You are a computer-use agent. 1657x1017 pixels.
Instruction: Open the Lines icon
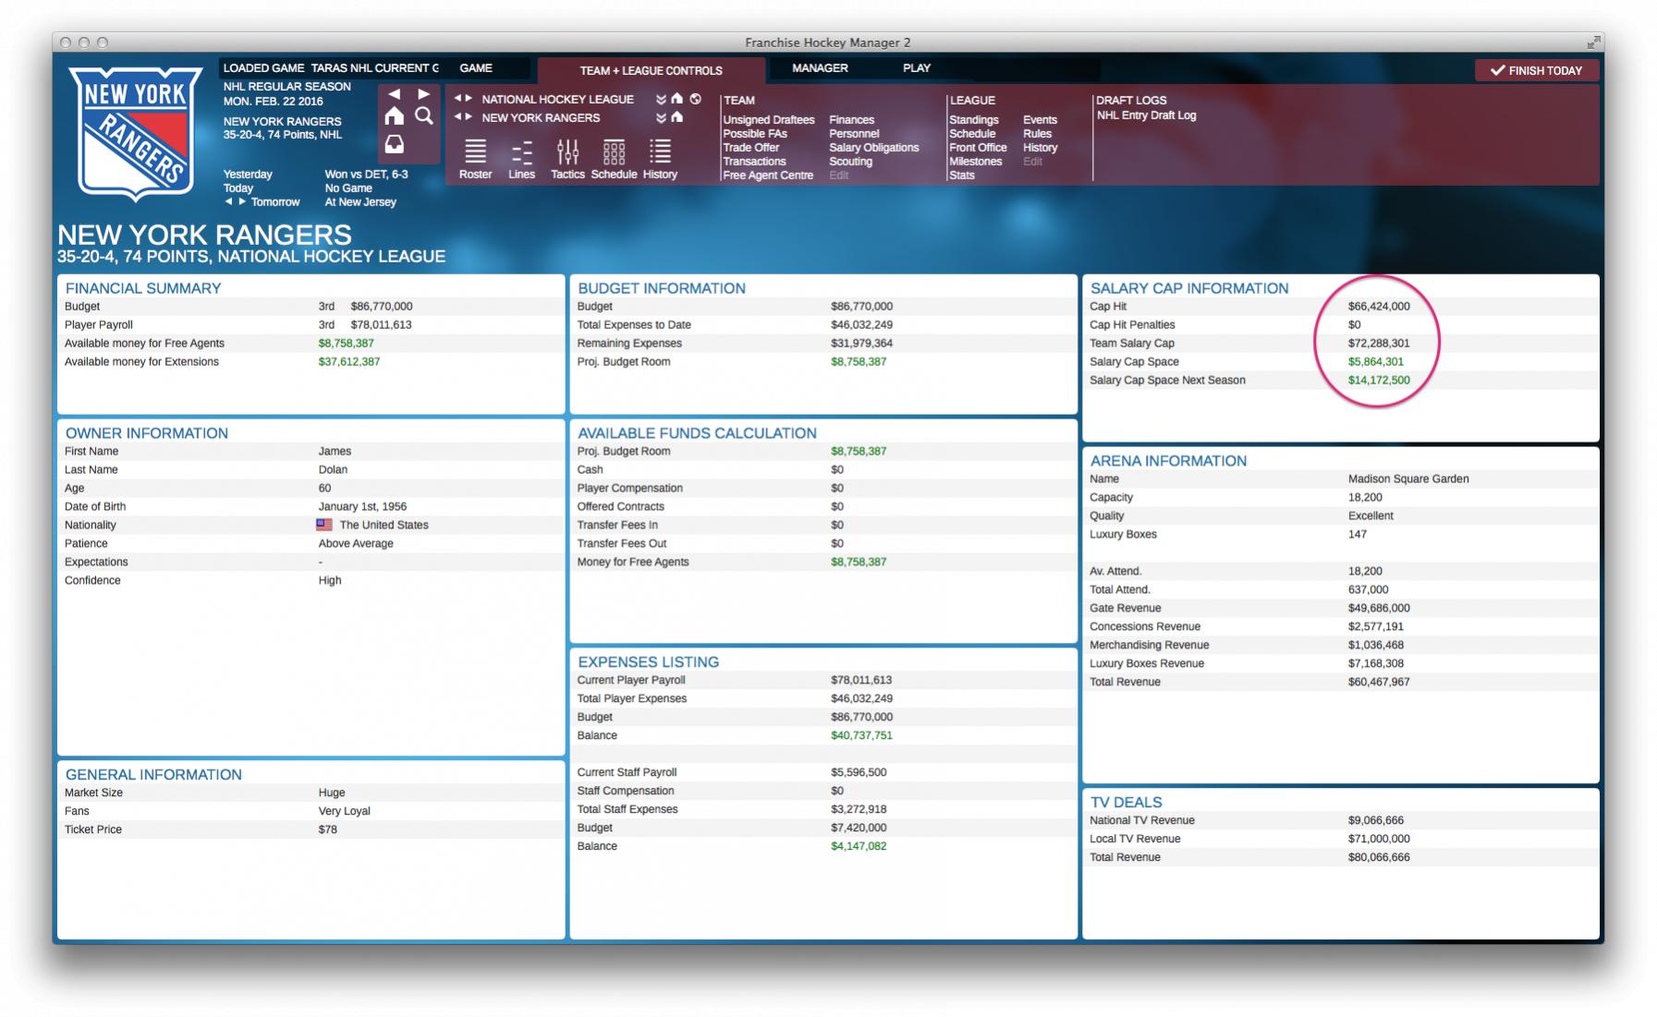coord(521,152)
